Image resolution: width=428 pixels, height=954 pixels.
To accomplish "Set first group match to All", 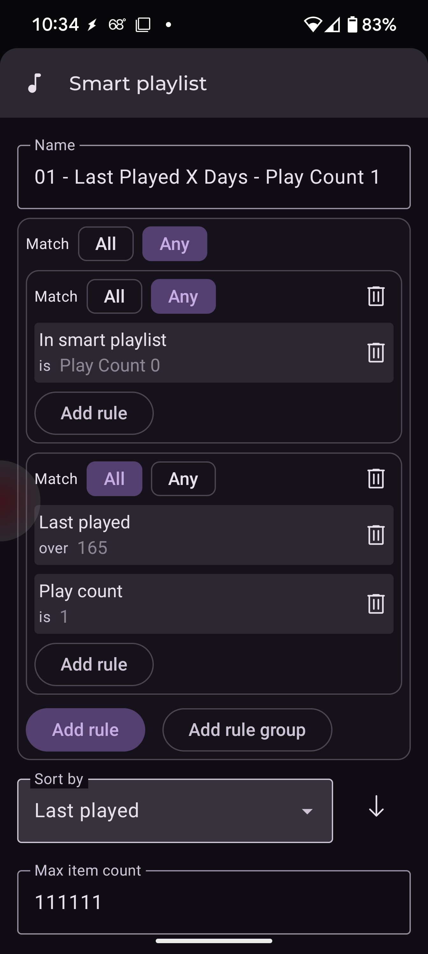I will click(x=114, y=296).
